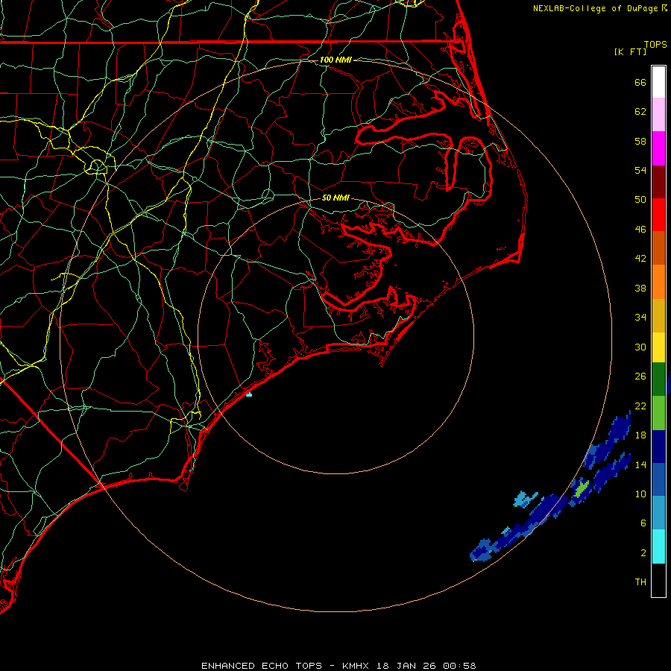Viewport: 671px width, 671px height.
Task: Click the legend value 46
Action: click(640, 230)
